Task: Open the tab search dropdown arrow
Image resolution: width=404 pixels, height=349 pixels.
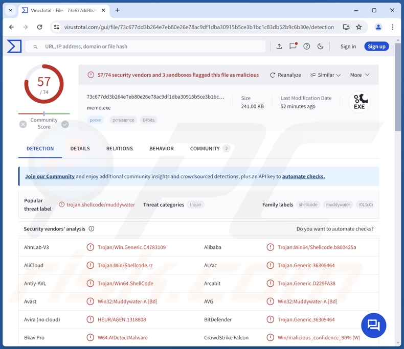Action: [x=11, y=10]
